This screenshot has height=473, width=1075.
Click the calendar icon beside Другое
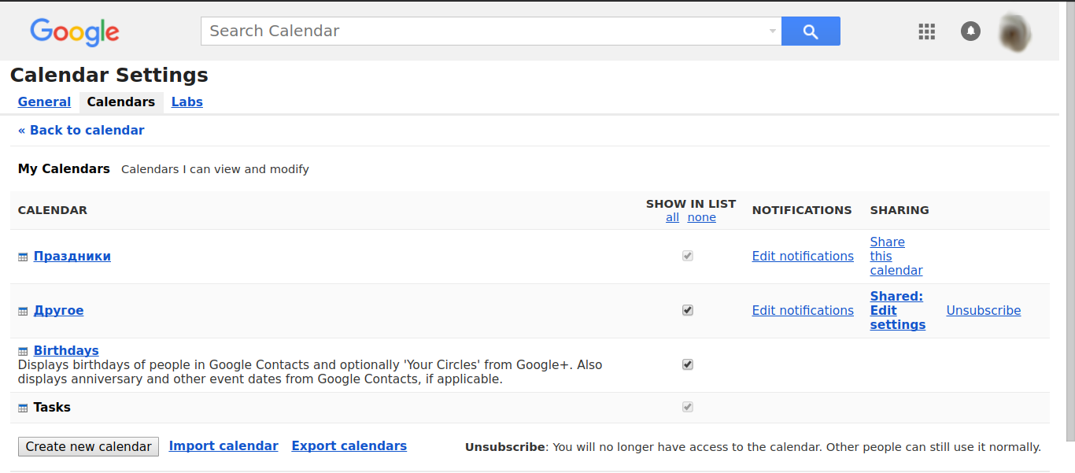point(23,312)
